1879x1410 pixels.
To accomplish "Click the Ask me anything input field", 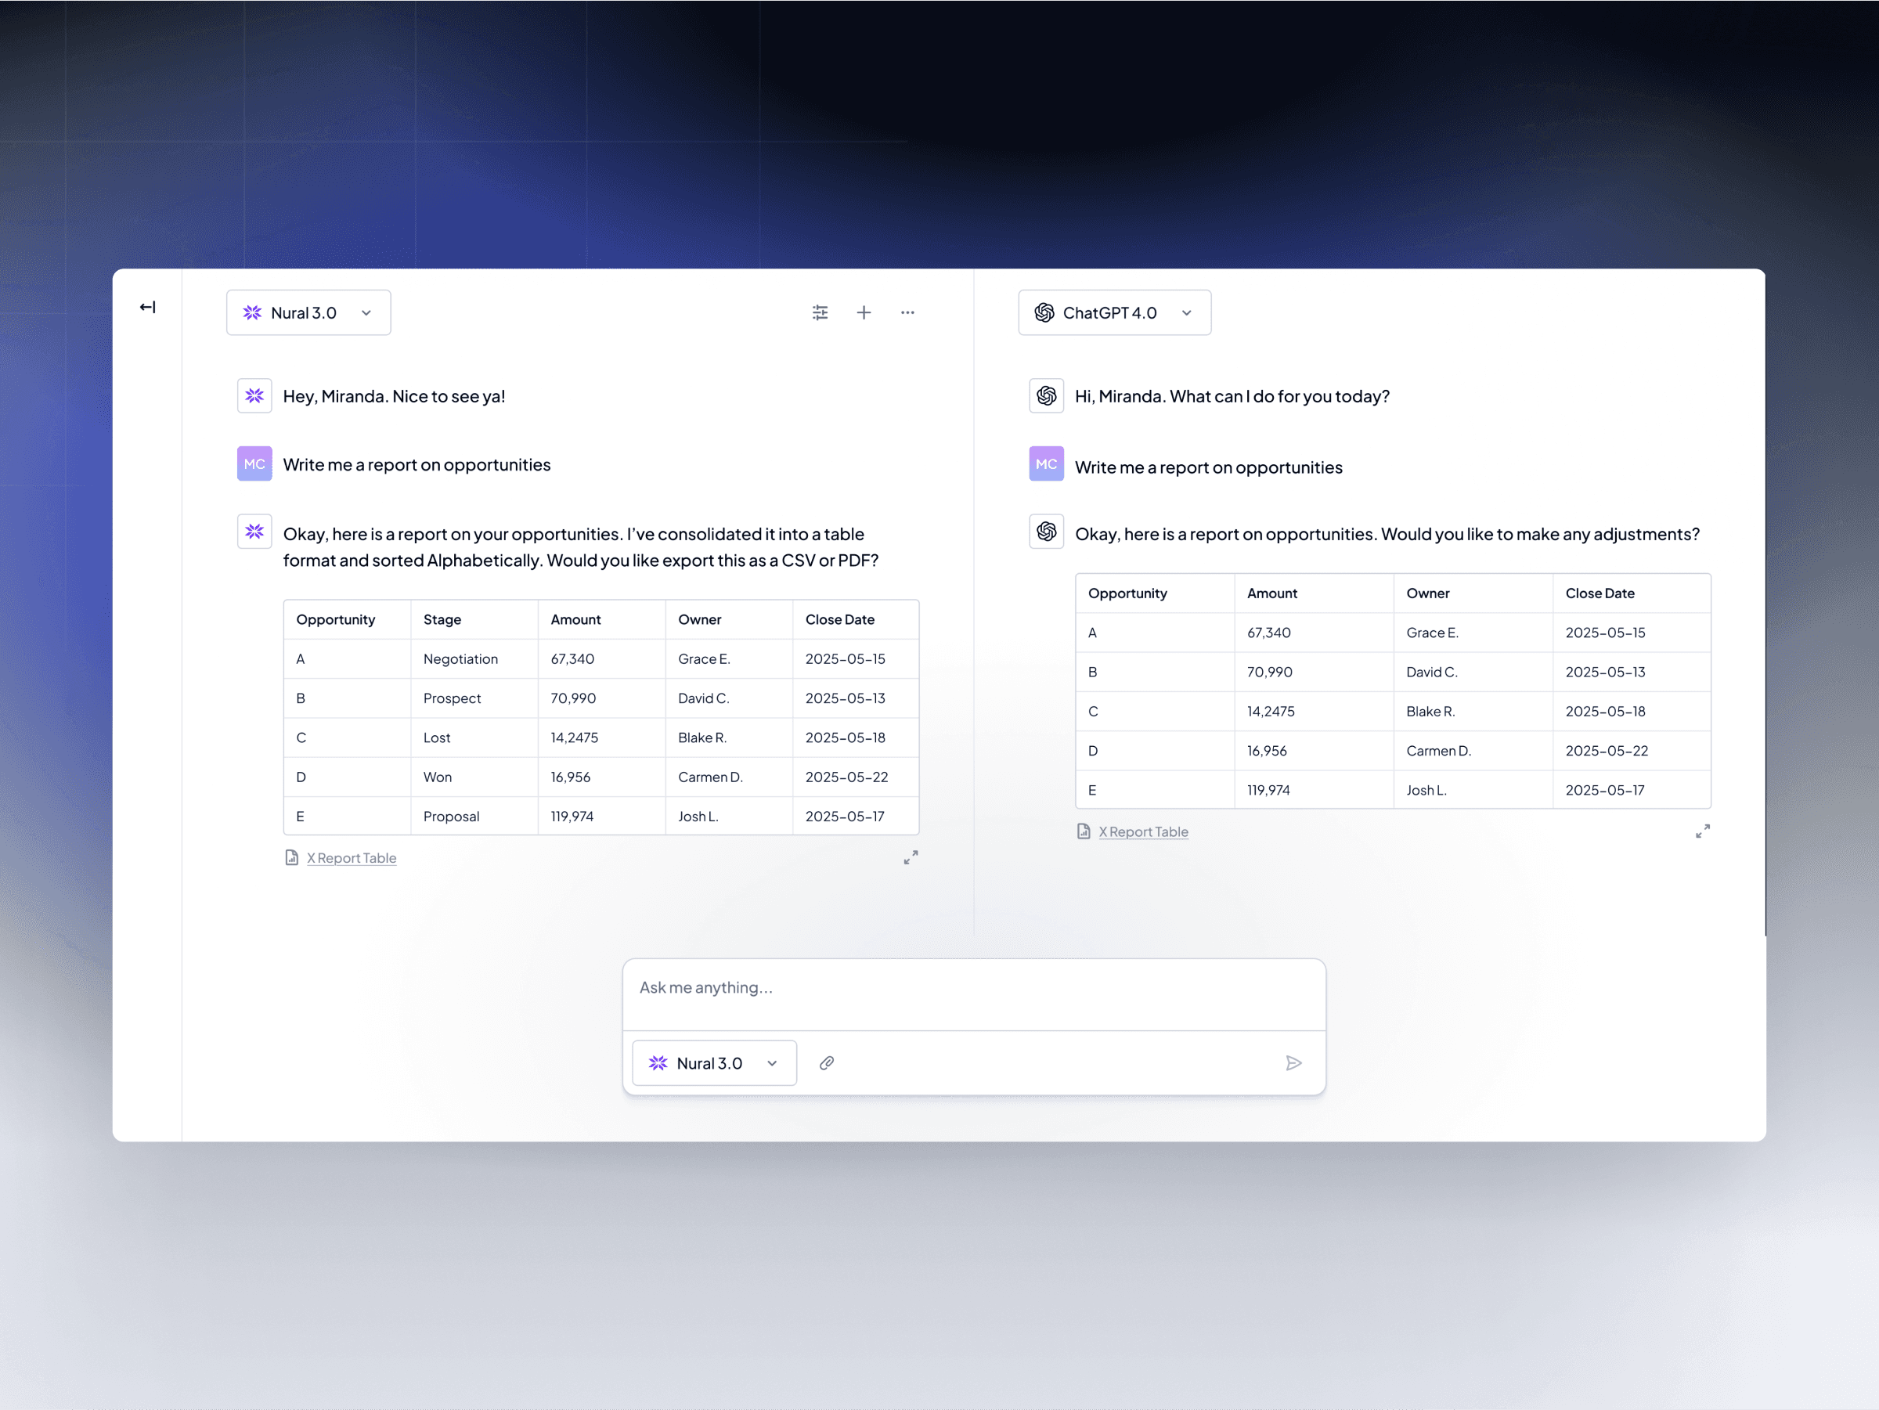I will 972,988.
